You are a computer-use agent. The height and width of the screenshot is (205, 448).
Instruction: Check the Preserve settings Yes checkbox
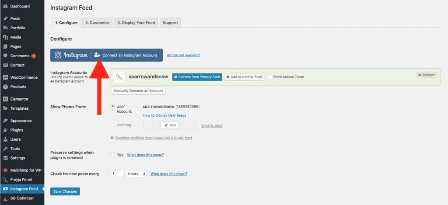[x=113, y=155]
